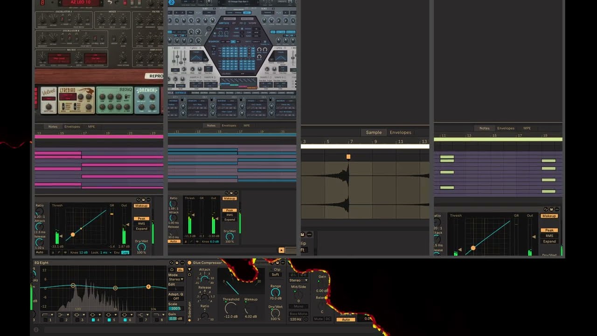Click the Adapt. Q Off button
This screenshot has width=597, height=336.
tap(176, 299)
